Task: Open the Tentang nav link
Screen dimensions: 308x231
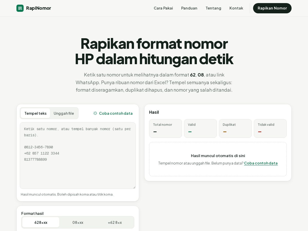Action: 213,8
